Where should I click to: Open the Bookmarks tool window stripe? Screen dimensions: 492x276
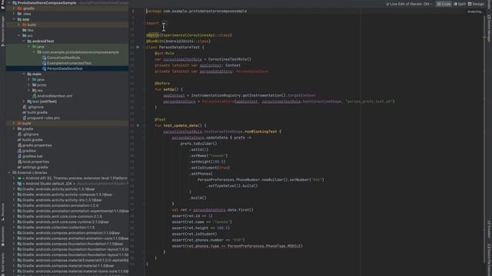3,237
